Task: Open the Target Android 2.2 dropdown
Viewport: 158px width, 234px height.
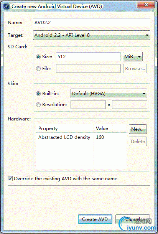Action: 91,35
